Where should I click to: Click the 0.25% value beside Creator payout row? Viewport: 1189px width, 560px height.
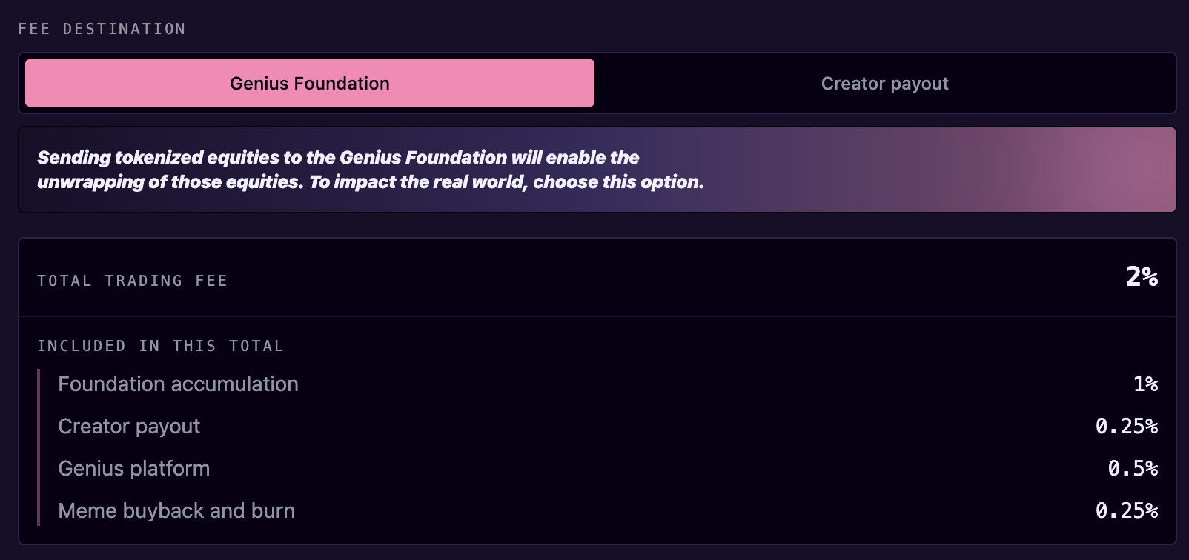1127,426
